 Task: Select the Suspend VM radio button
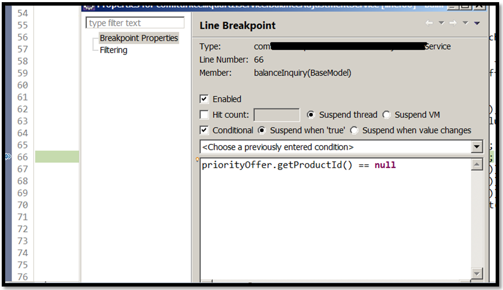[x=387, y=115]
